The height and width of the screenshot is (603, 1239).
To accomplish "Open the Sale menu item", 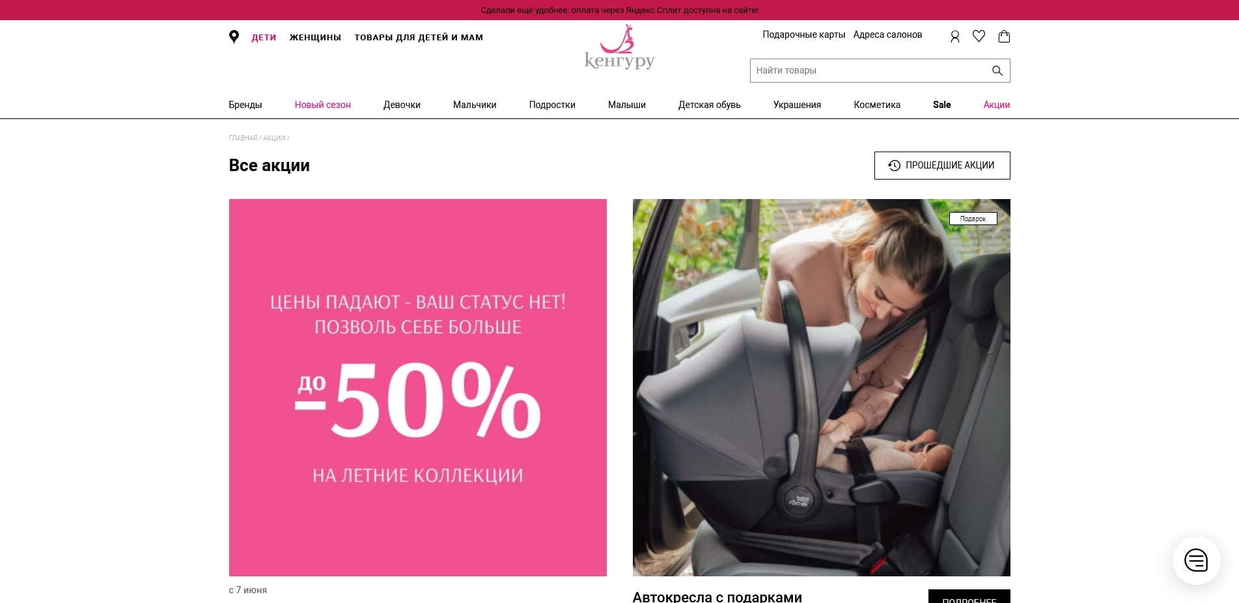I will pos(941,105).
